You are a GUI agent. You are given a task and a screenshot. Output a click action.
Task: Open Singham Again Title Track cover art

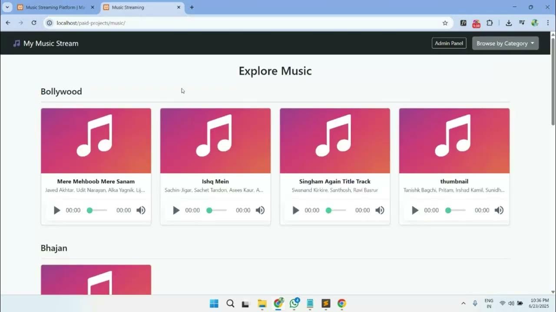tap(335, 141)
